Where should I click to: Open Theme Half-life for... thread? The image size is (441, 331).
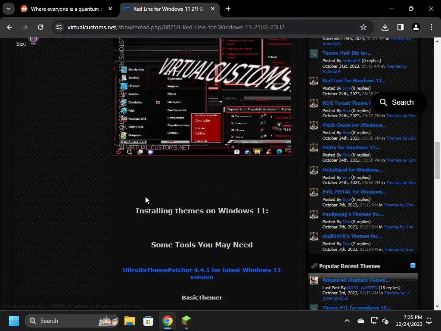click(347, 53)
